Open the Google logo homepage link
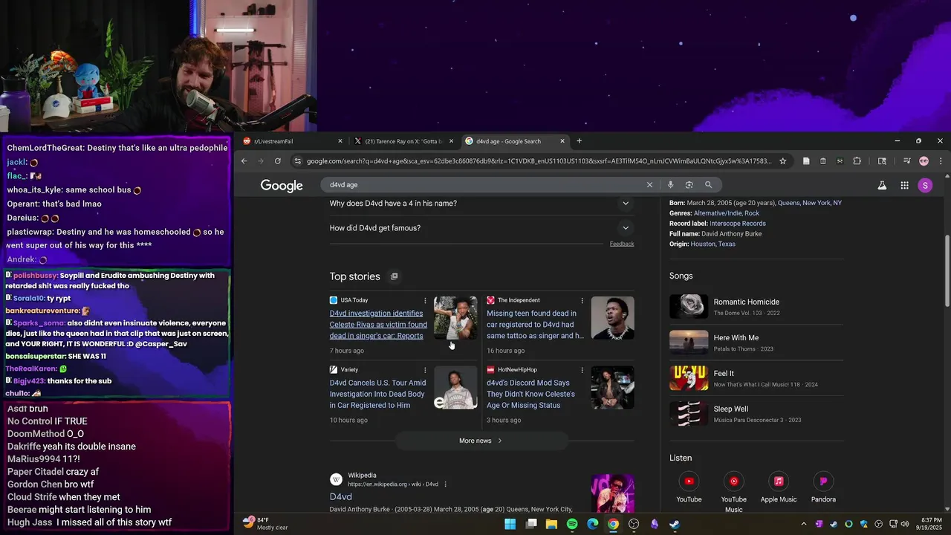This screenshot has height=535, width=951. pos(282,186)
